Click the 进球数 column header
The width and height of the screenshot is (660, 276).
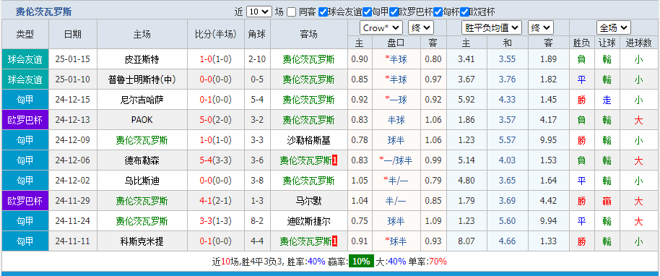(x=638, y=43)
